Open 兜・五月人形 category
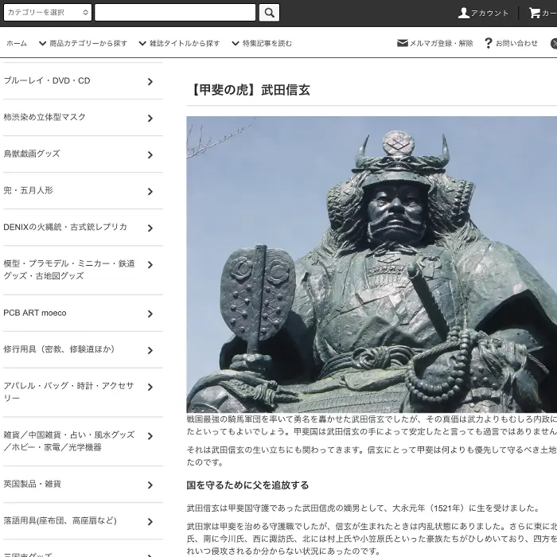This screenshot has width=557, height=557. coord(28,190)
